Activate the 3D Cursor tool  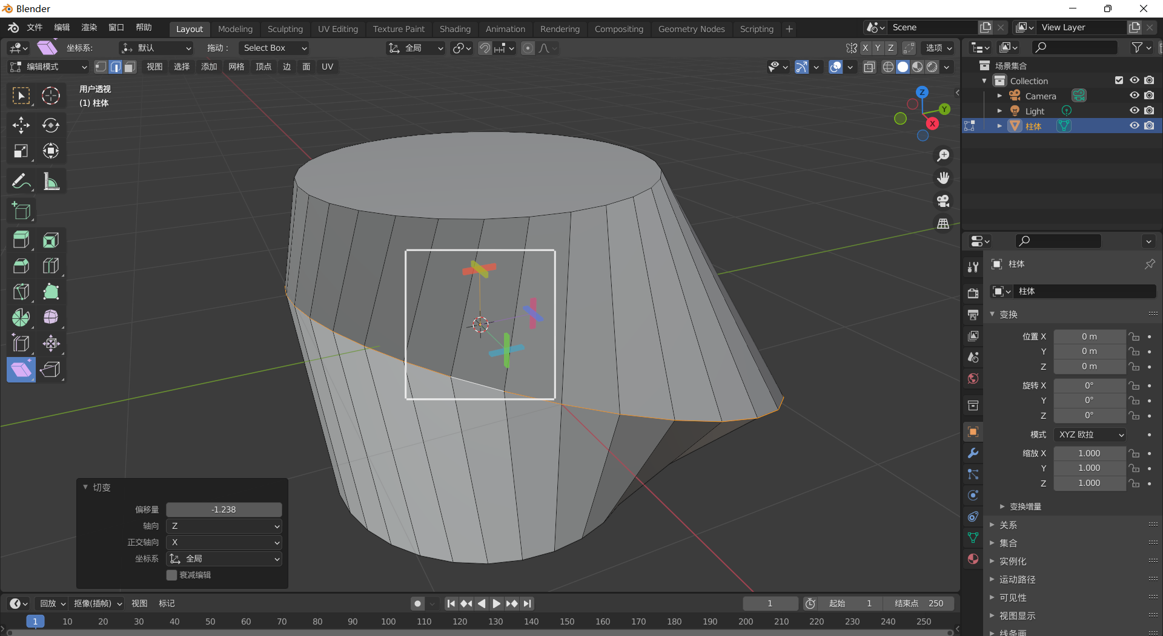pos(51,96)
